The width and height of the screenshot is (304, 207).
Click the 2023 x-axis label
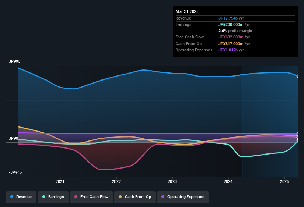click(x=172, y=181)
